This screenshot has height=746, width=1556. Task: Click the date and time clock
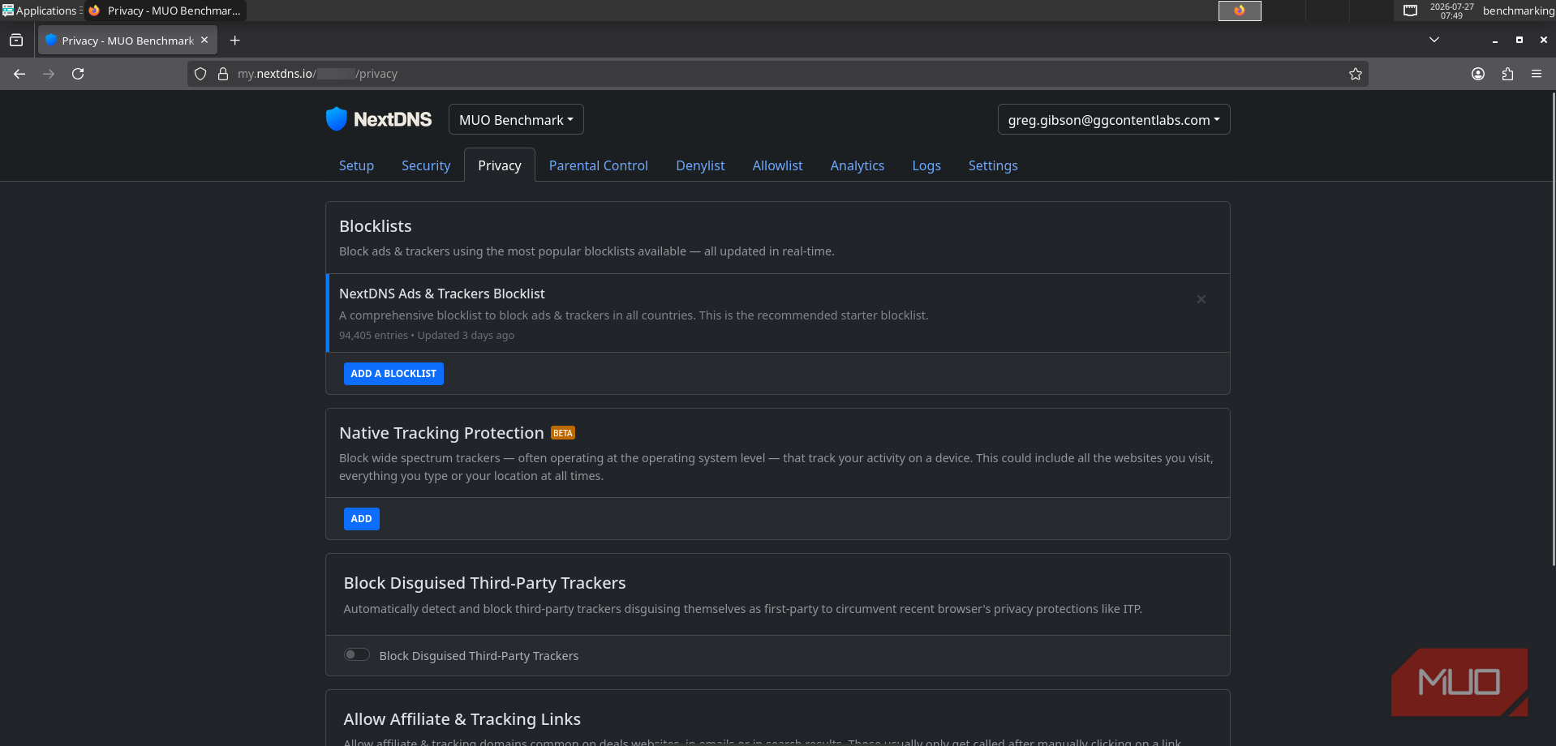pyautogui.click(x=1451, y=11)
